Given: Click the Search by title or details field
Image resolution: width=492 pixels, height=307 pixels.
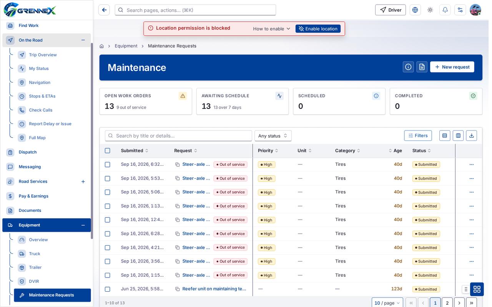Looking at the screenshot, I should 178,136.
